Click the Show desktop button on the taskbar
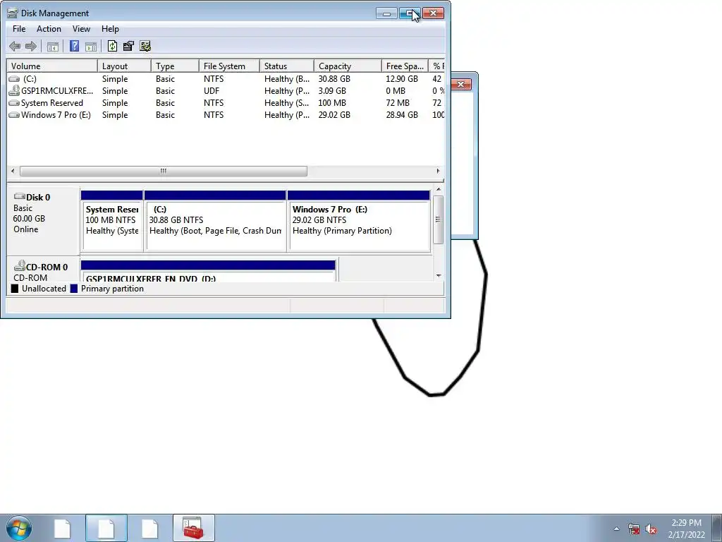 coord(717,528)
